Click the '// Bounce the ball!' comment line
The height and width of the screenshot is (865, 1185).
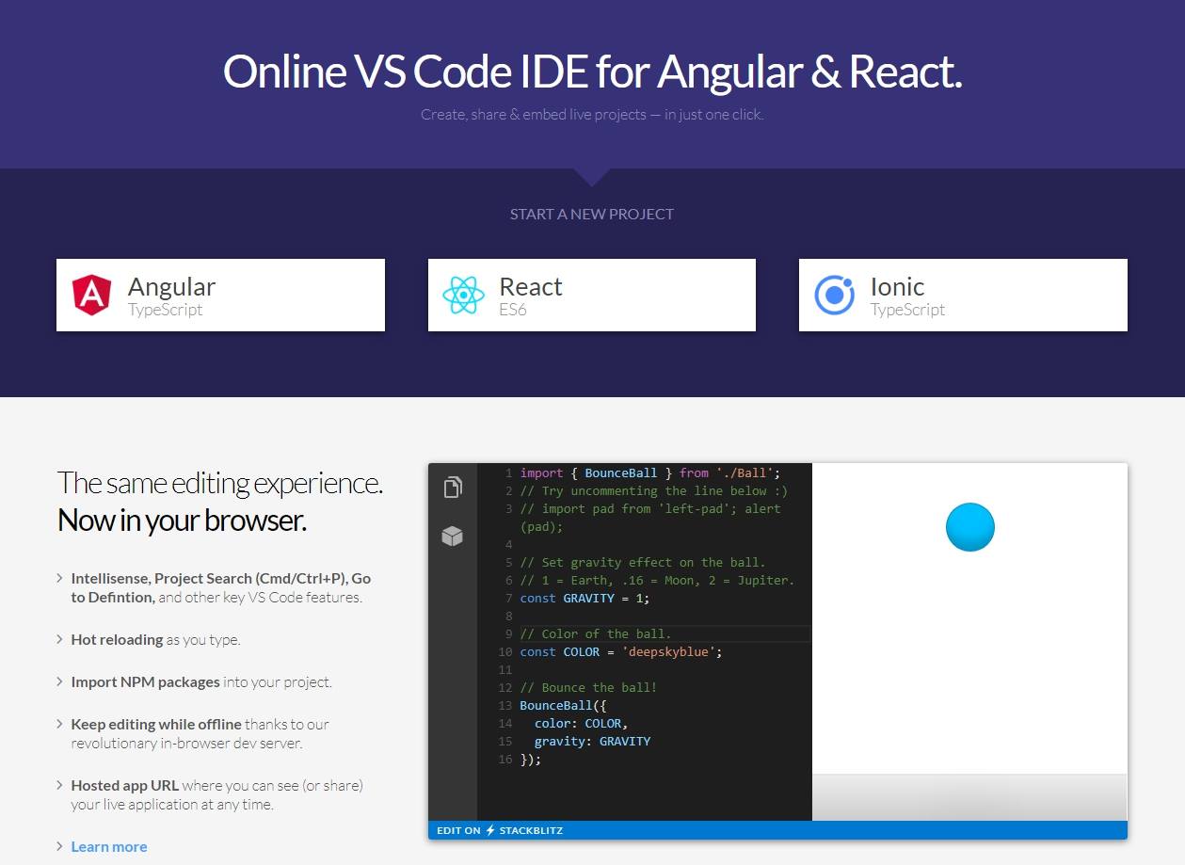588,687
